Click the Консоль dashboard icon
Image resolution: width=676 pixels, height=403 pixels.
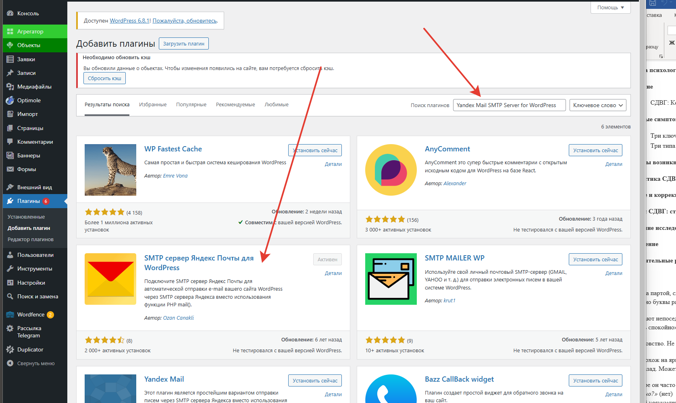(10, 13)
